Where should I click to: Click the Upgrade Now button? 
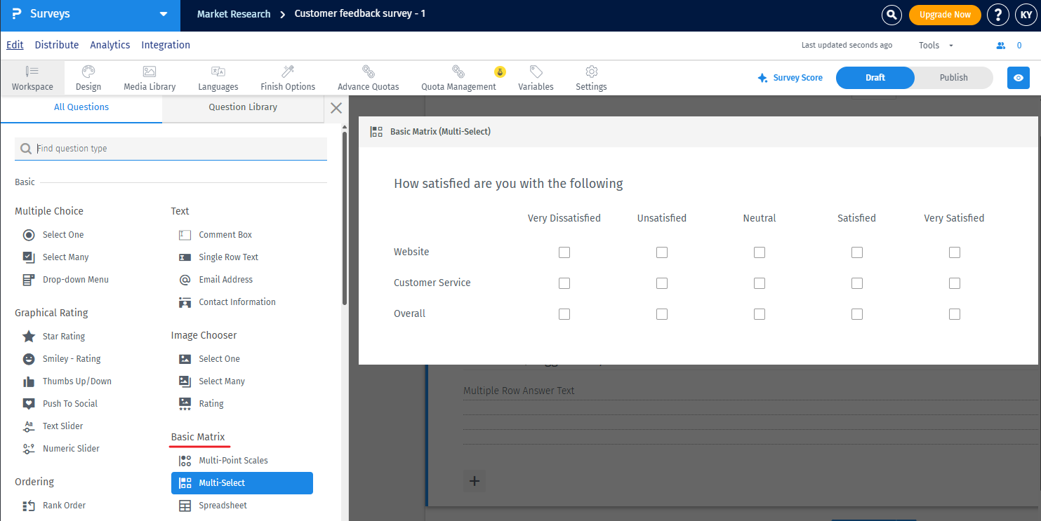pos(945,15)
